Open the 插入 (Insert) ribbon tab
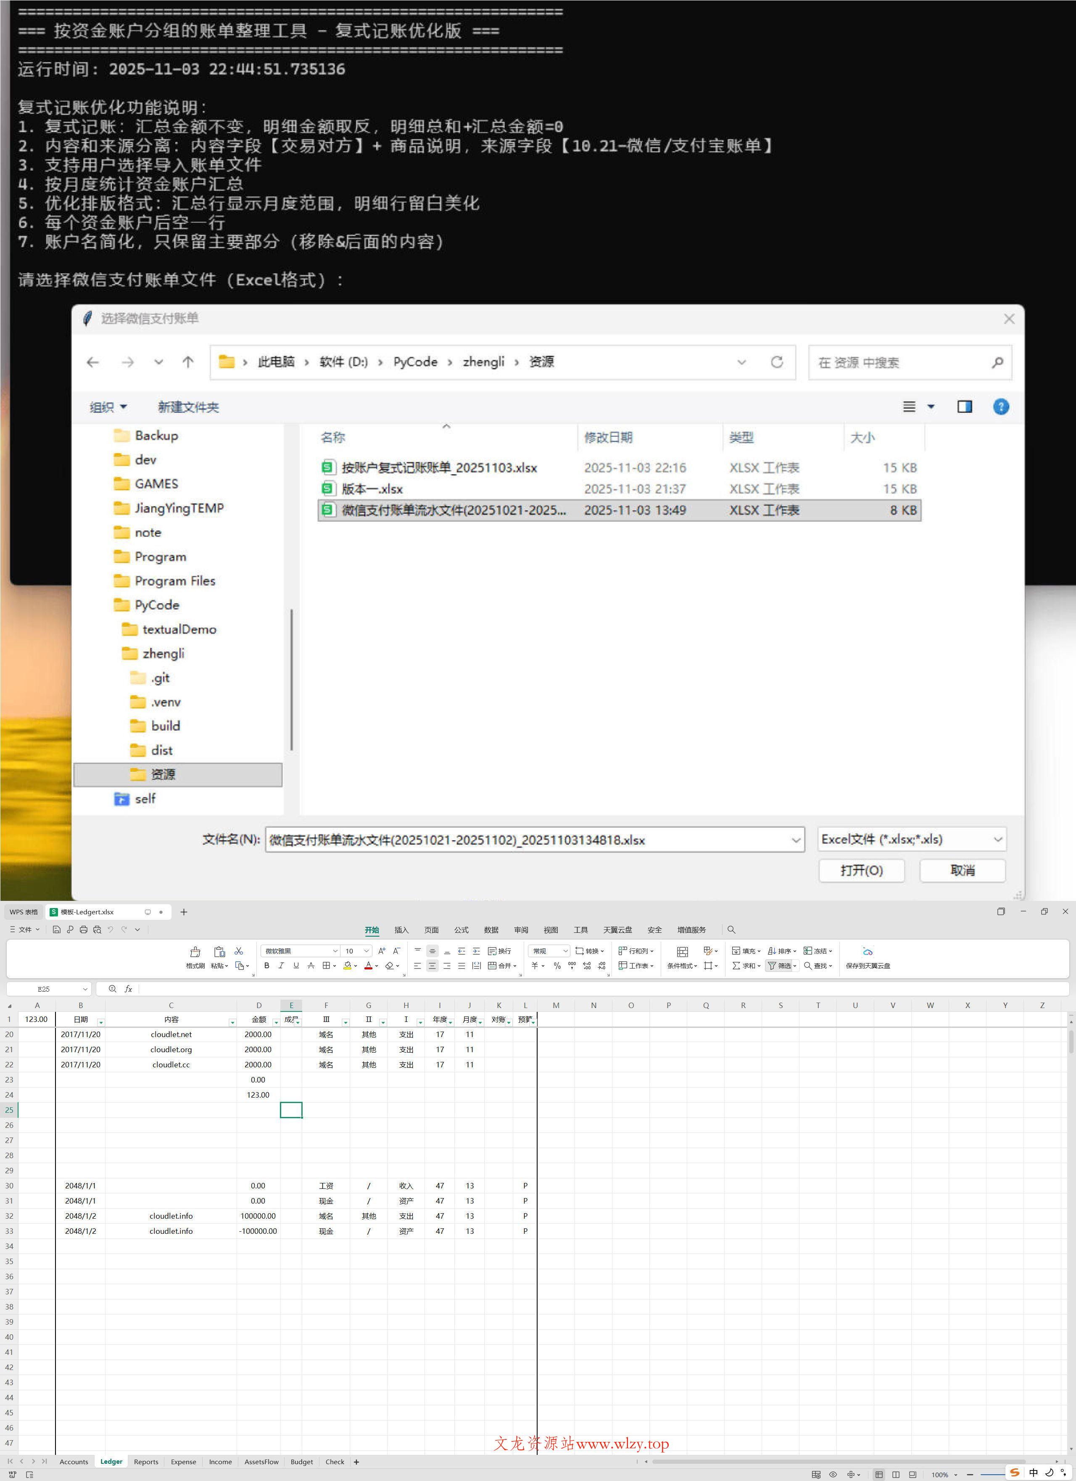The image size is (1076, 1481). click(x=401, y=930)
